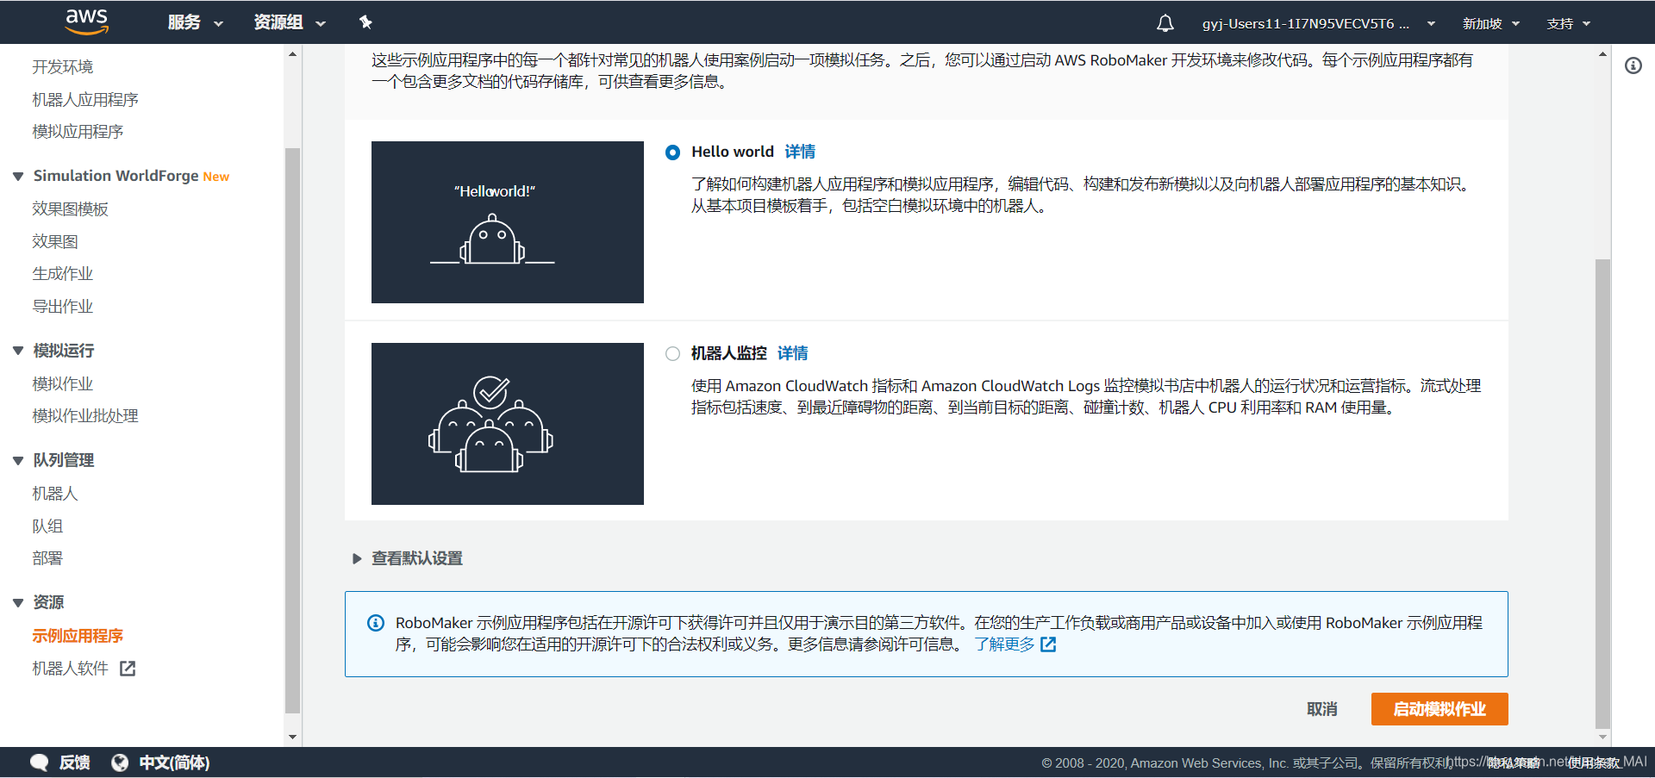
Task: Click the sidebar vertical scrollbar
Action: click(292, 431)
